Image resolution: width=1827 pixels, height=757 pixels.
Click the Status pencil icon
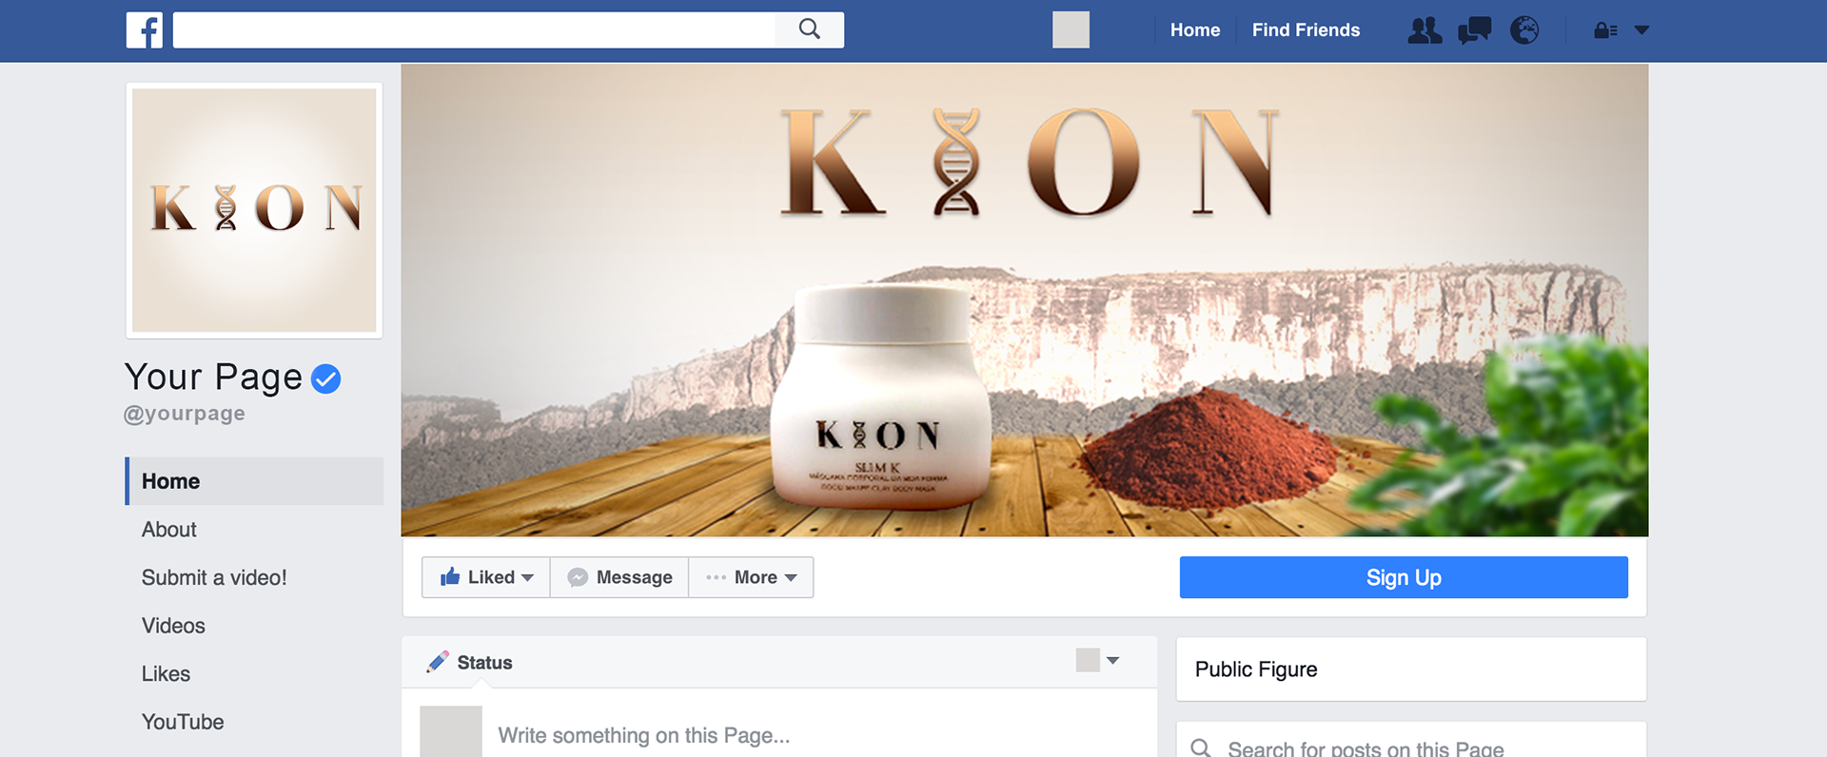coord(438,662)
